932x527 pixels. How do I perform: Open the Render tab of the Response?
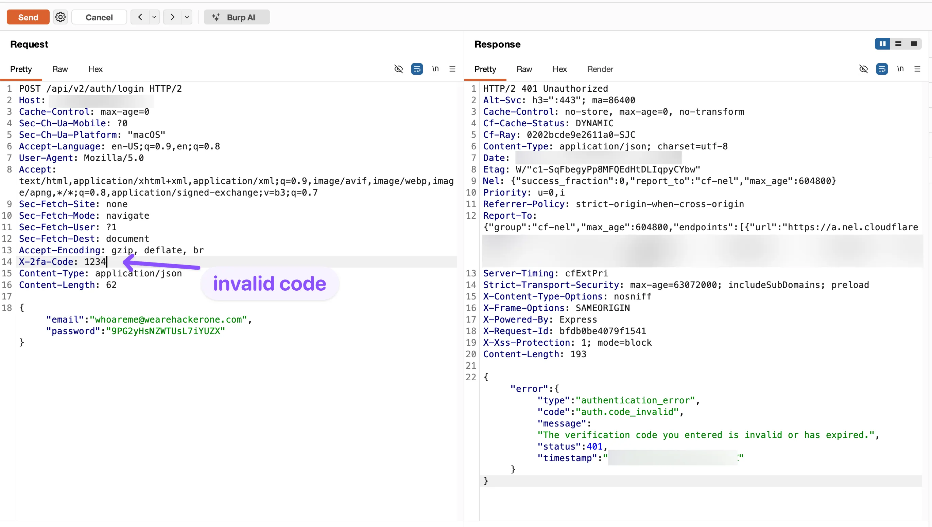pyautogui.click(x=600, y=69)
